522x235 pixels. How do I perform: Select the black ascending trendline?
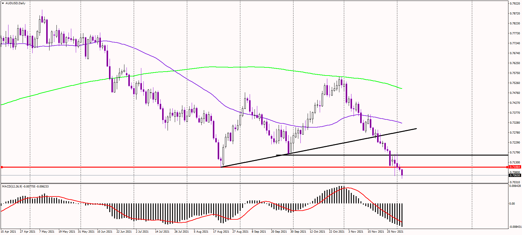pos(319,148)
